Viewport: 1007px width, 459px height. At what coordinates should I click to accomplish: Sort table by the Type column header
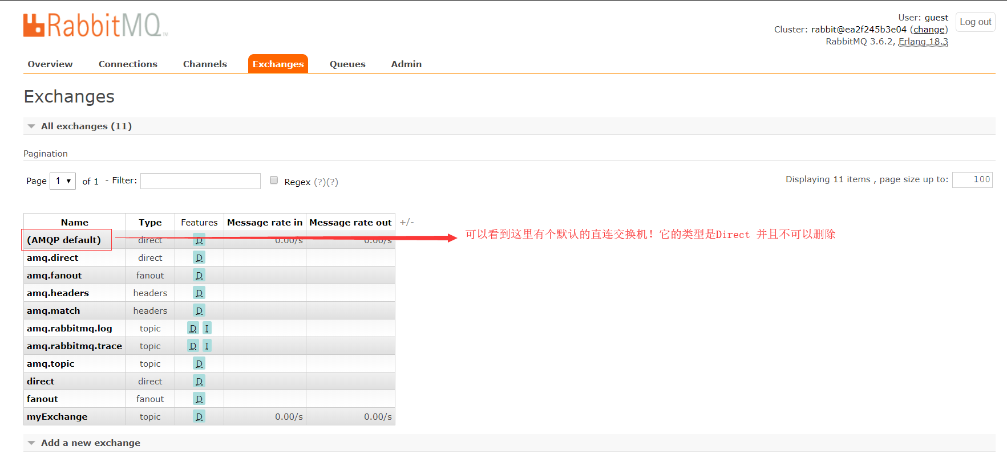click(x=150, y=223)
